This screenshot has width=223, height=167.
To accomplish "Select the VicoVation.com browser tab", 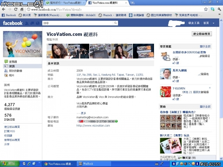I will 106,3.
